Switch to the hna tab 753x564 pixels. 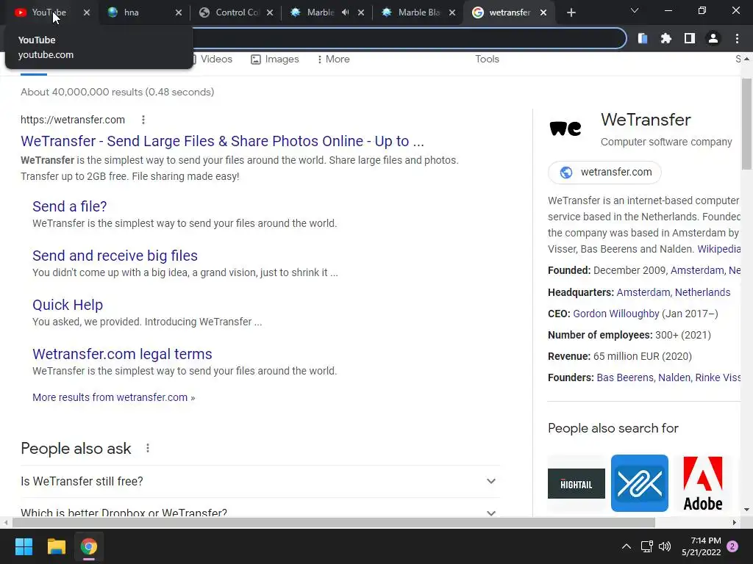click(143, 12)
